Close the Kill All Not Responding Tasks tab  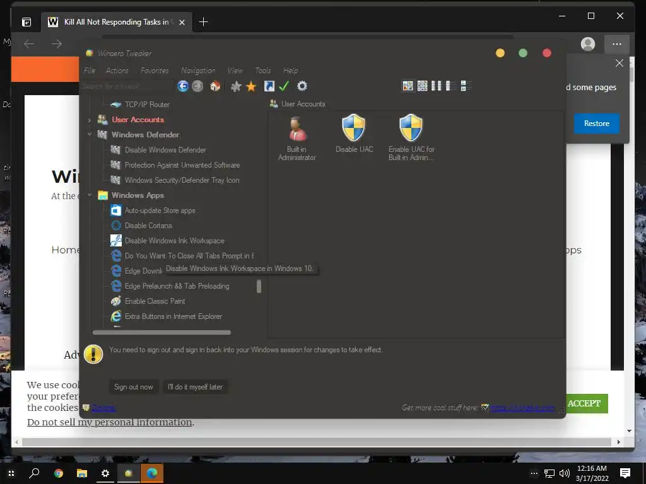click(x=182, y=22)
